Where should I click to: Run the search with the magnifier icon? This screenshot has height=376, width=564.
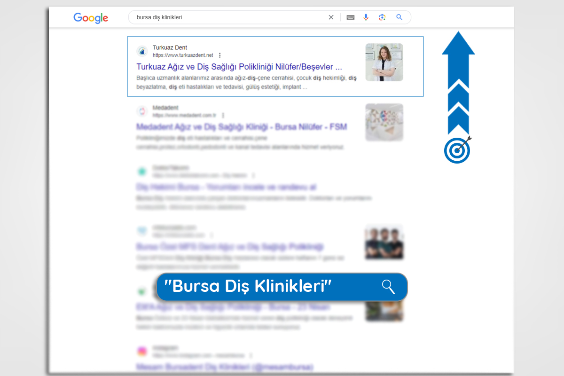[399, 17]
